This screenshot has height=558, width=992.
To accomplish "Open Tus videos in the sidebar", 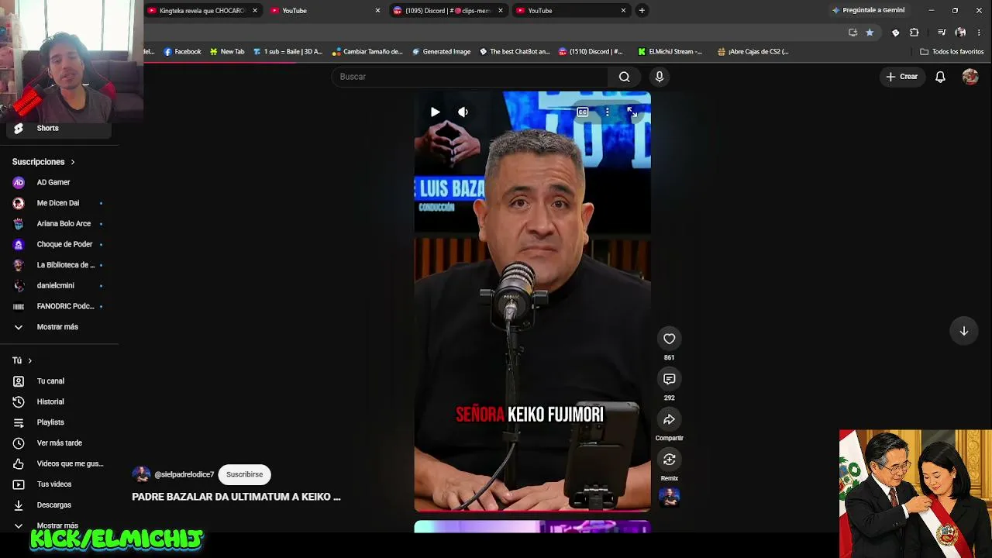I will [59, 484].
